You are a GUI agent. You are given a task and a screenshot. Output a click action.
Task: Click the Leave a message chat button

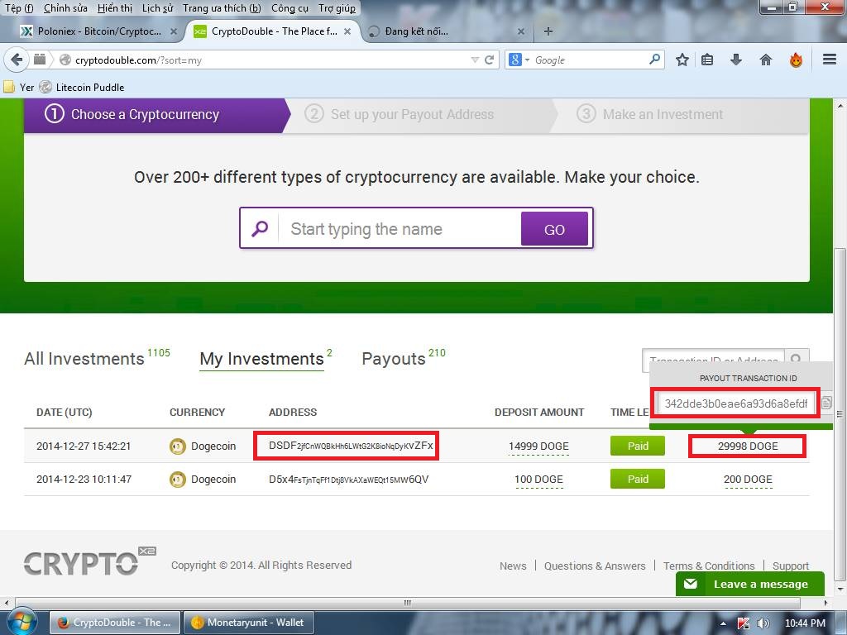point(749,584)
